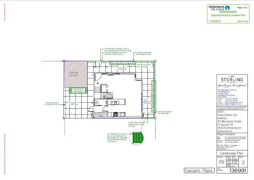Screen dimensions: 254x180
Task: Click the 'Consent Plans' label box
Action: tap(199, 170)
